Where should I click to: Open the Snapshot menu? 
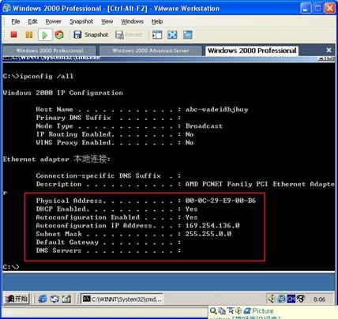click(x=81, y=21)
